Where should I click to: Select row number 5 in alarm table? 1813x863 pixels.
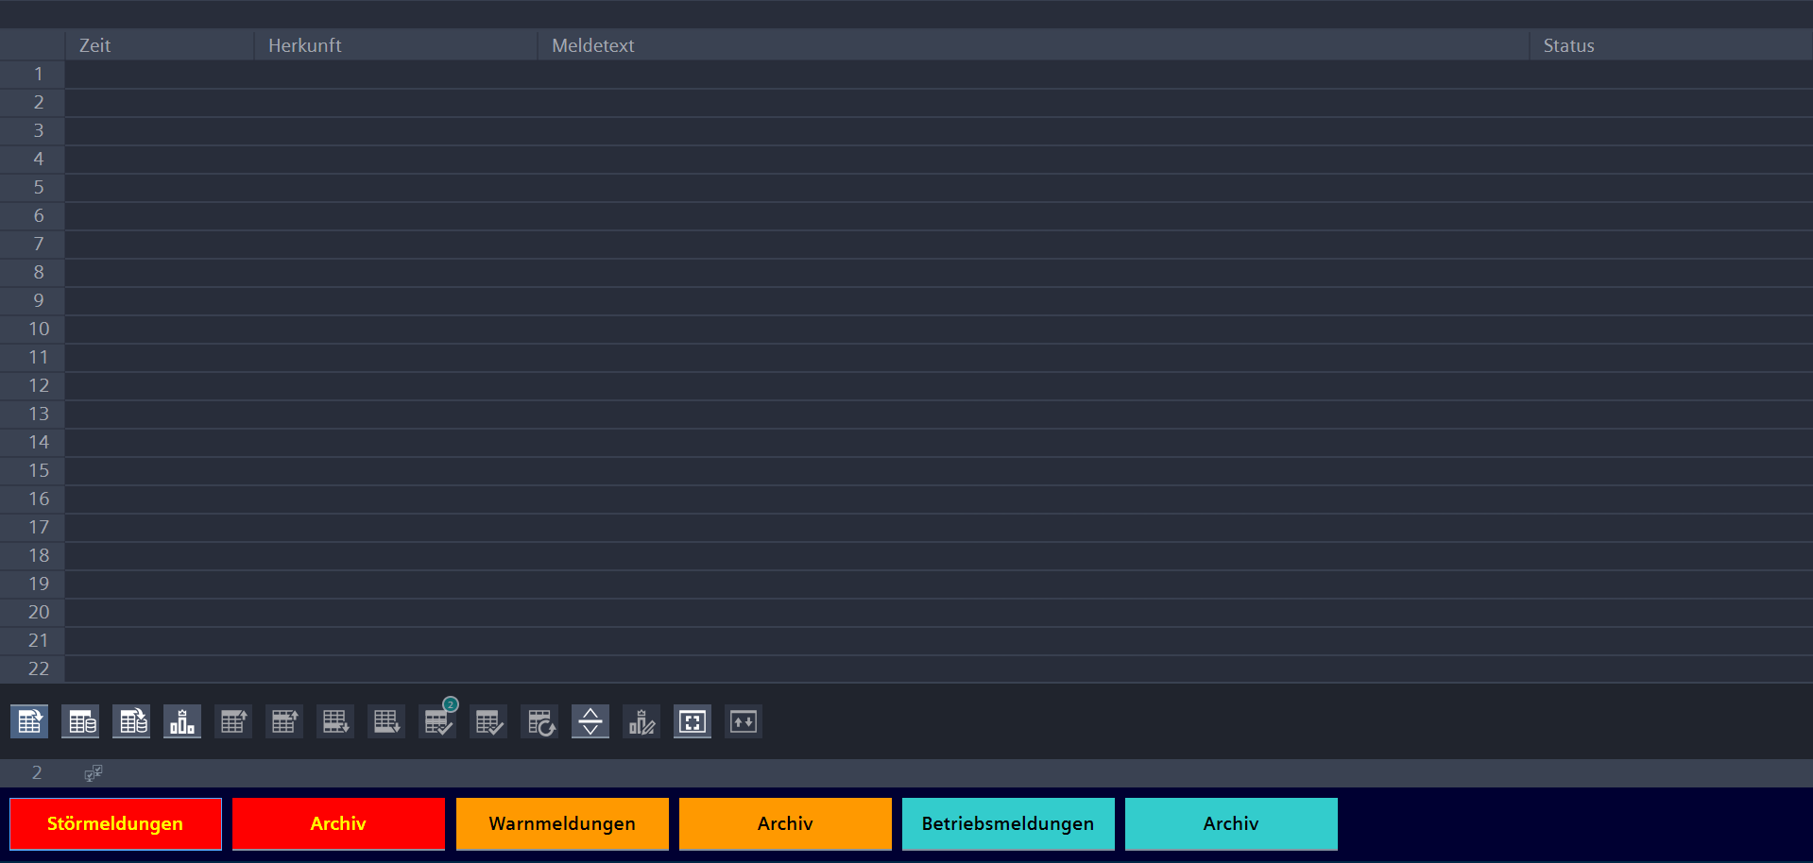(x=39, y=188)
